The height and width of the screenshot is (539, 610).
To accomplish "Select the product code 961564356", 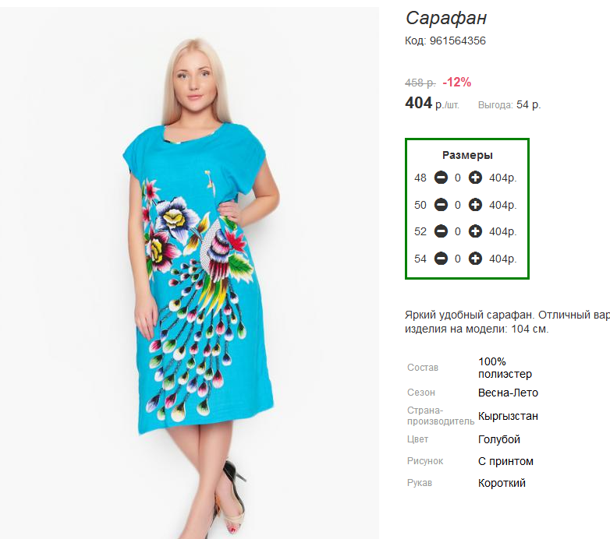I will point(457,41).
